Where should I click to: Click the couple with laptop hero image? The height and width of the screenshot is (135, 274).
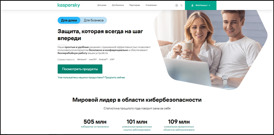[211, 50]
